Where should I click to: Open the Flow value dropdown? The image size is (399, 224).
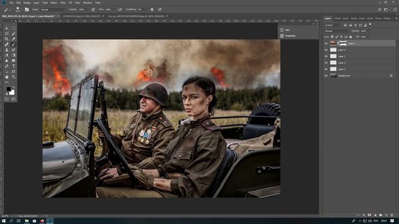(113, 9)
